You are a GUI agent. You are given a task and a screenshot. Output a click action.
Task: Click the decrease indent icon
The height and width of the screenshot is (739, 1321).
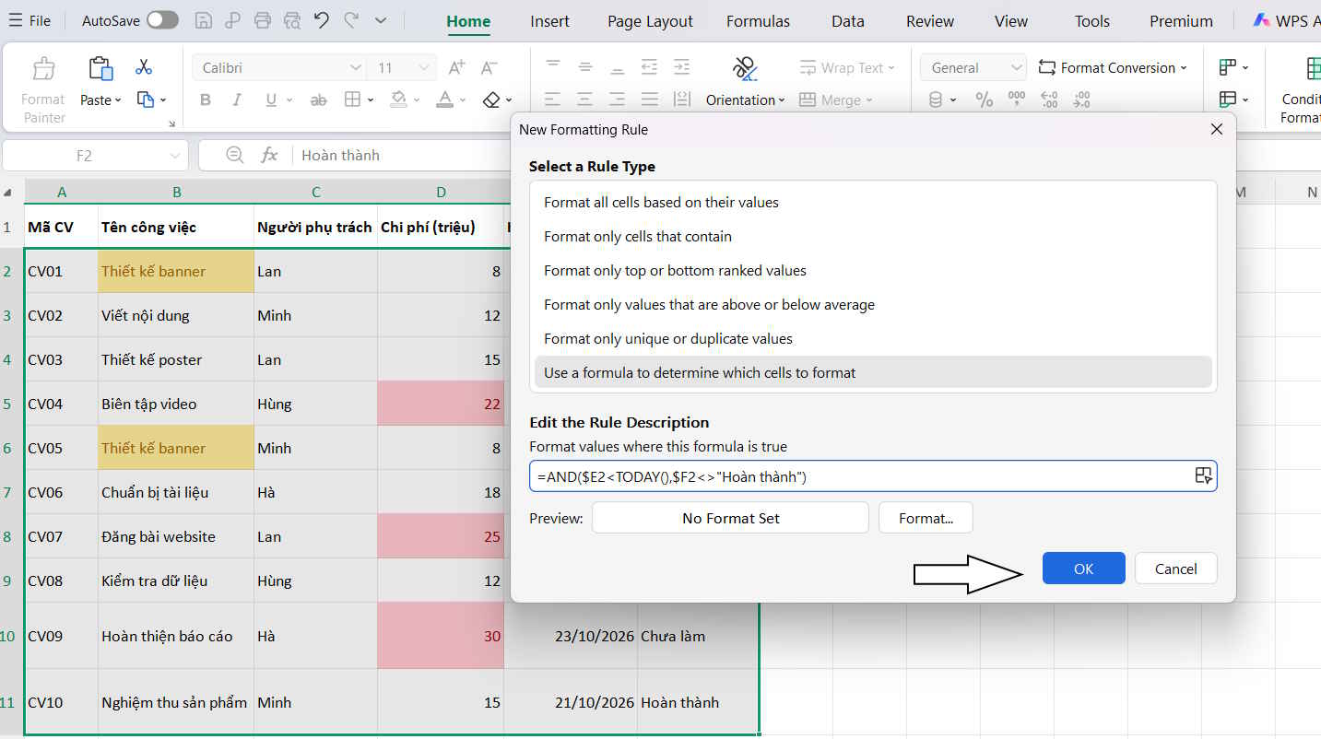[x=650, y=67]
